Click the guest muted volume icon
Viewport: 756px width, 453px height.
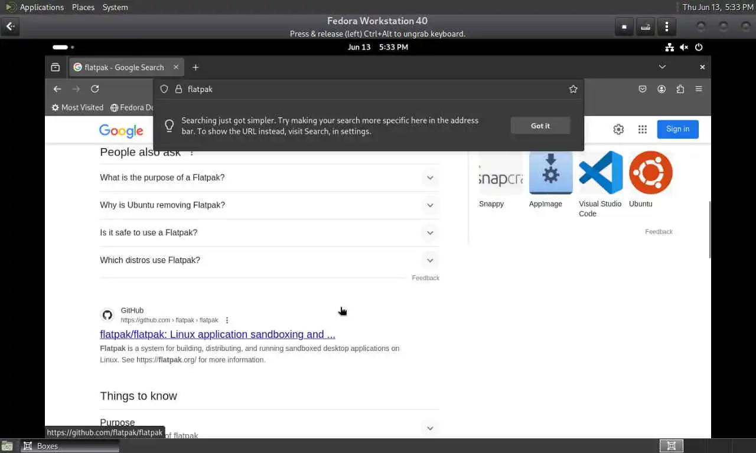pyautogui.click(x=684, y=47)
